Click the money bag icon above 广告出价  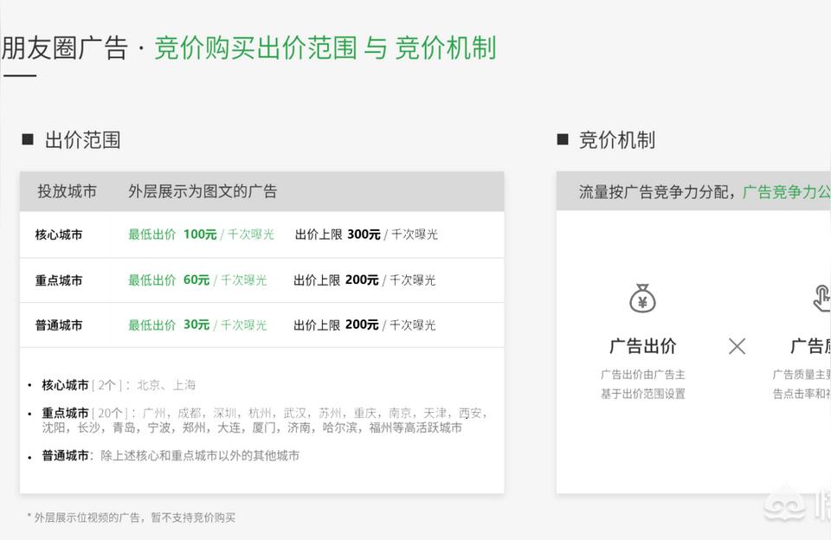click(x=642, y=299)
